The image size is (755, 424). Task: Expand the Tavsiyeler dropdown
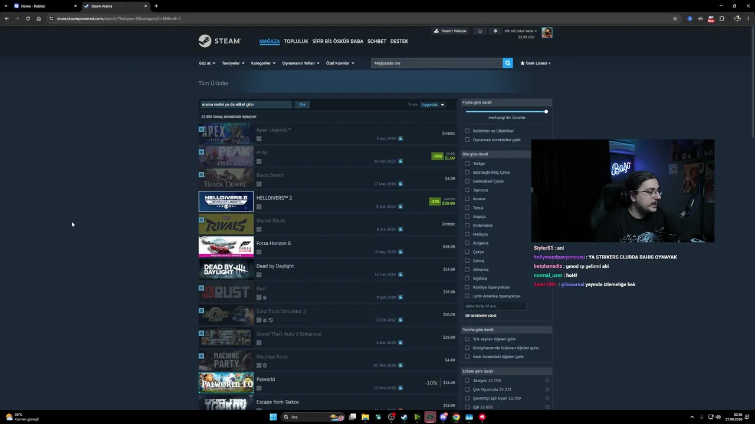[x=234, y=63]
